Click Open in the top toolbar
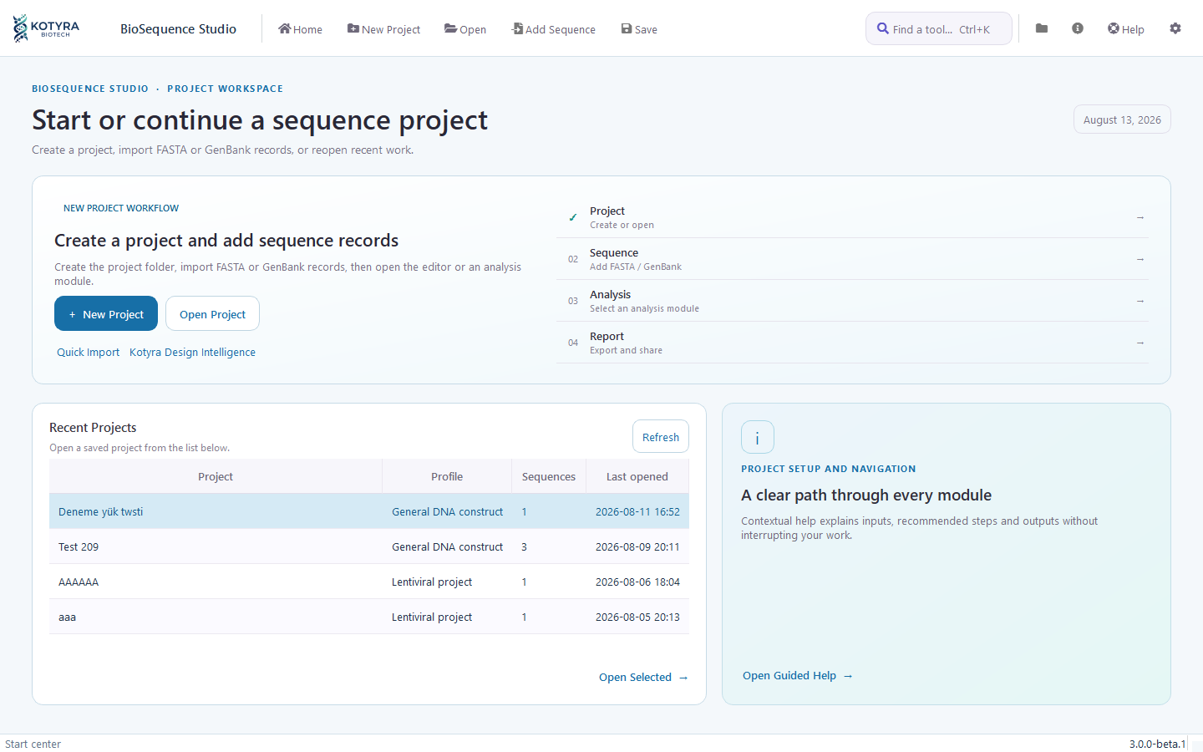Screen dimensions: 1203x752 pos(465,29)
